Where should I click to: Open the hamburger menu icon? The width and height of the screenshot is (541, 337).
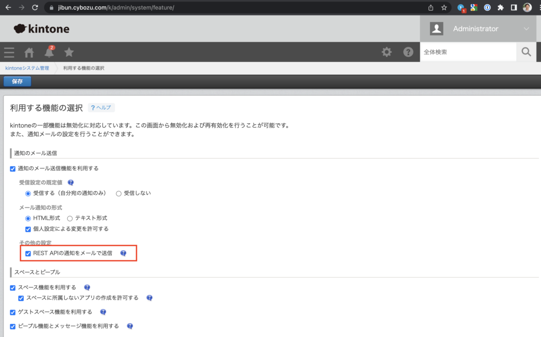[x=9, y=52]
